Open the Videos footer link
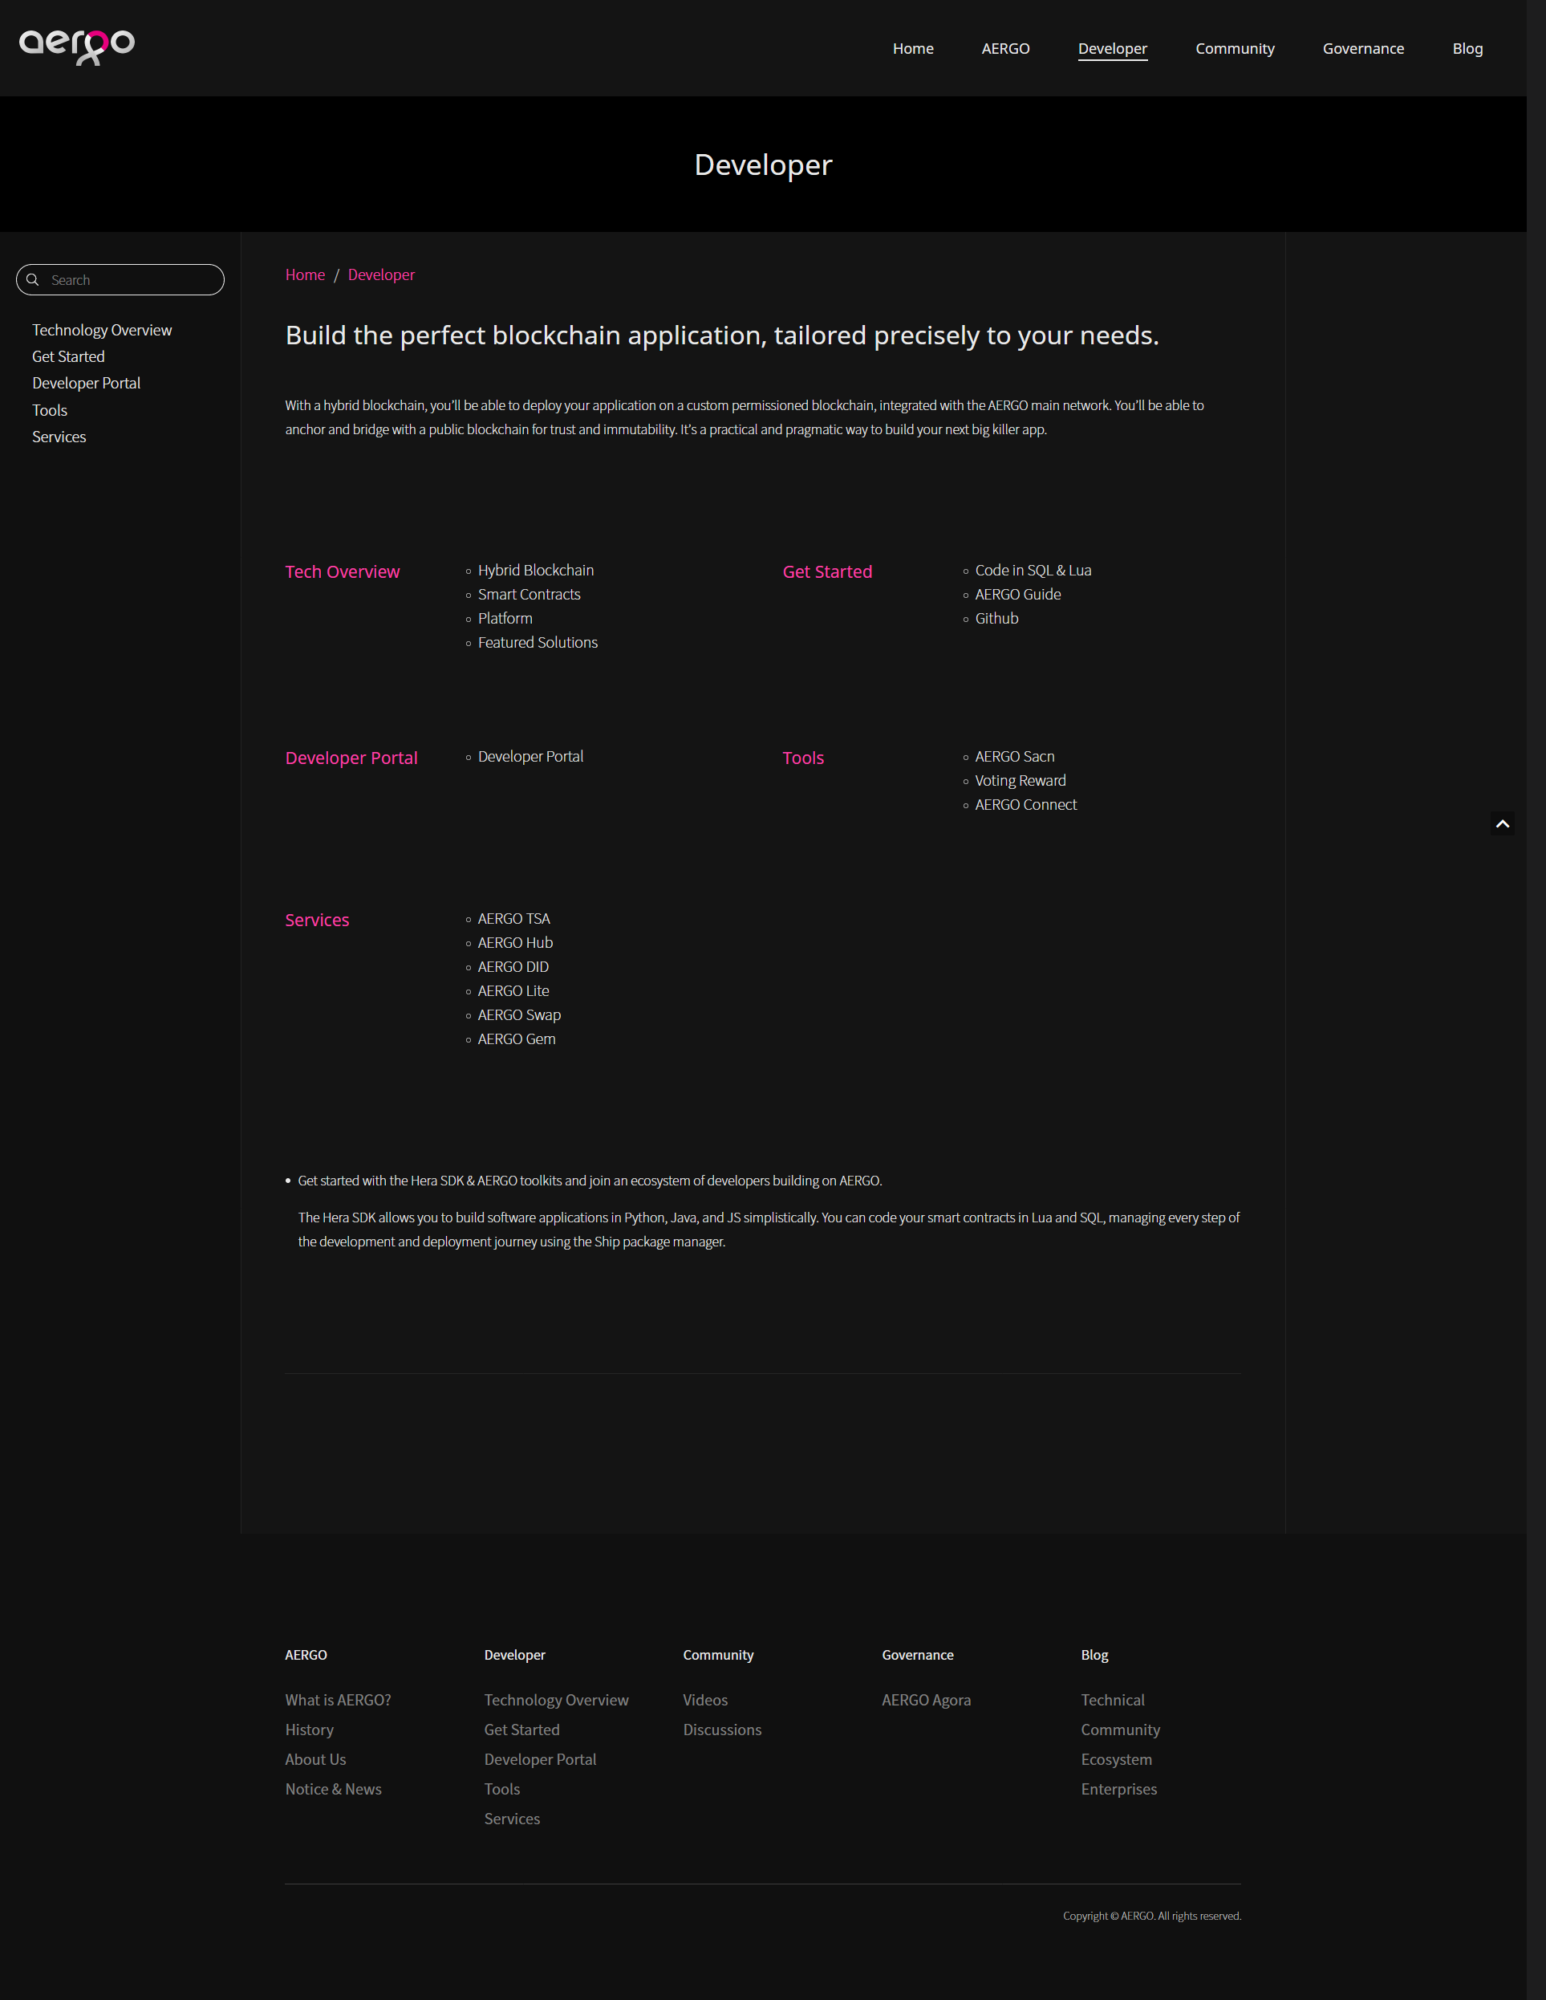The height and width of the screenshot is (2000, 1546). click(x=705, y=1700)
